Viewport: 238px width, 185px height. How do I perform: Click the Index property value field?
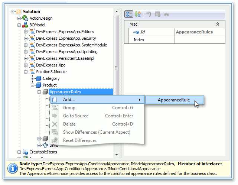(200, 40)
